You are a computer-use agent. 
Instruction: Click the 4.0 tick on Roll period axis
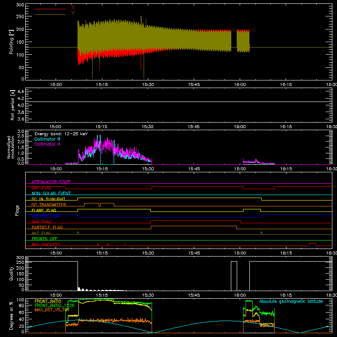[x=21, y=105]
